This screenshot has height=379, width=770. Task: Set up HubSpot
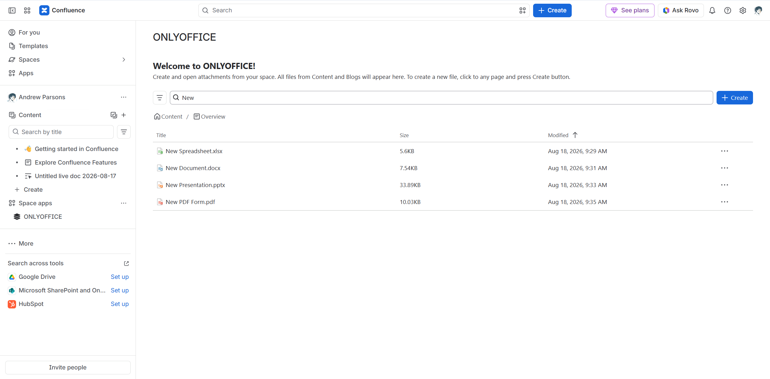click(x=120, y=304)
